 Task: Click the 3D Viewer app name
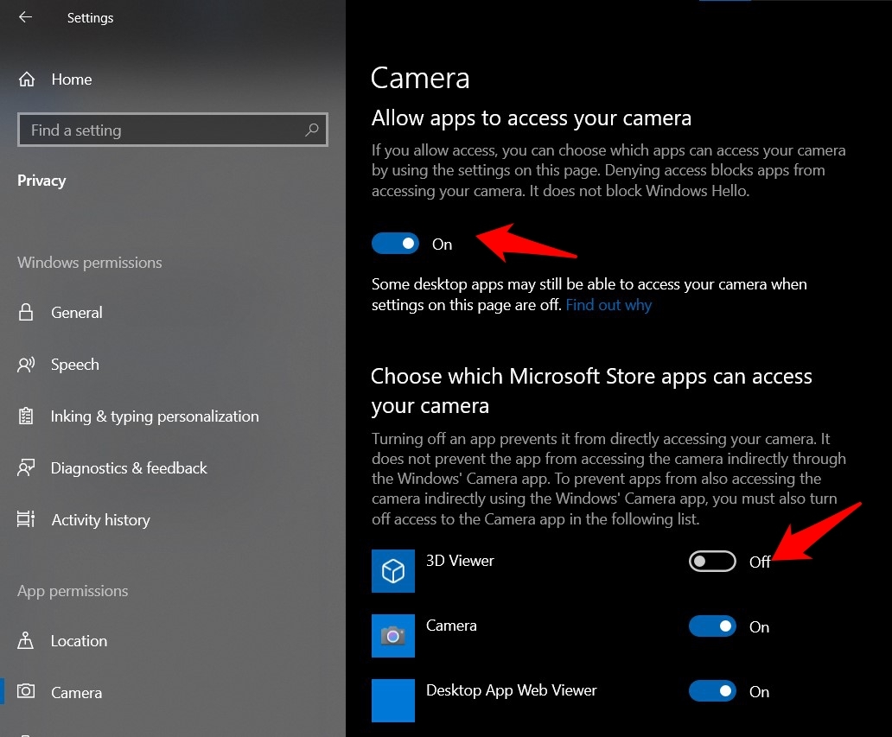[x=460, y=561]
